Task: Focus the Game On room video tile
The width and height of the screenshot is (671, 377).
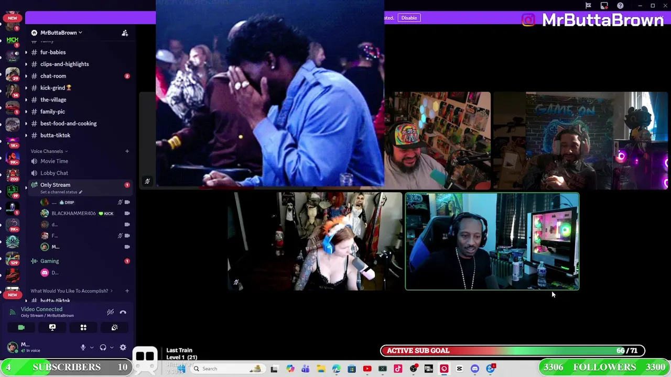Action: coord(580,140)
